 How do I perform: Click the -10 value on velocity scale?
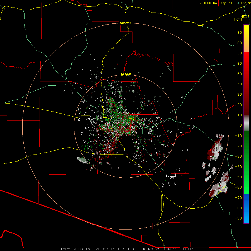(238, 136)
